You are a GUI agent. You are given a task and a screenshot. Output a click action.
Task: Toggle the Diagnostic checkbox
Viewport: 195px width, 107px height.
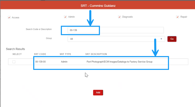pyautogui.click(x=119, y=17)
